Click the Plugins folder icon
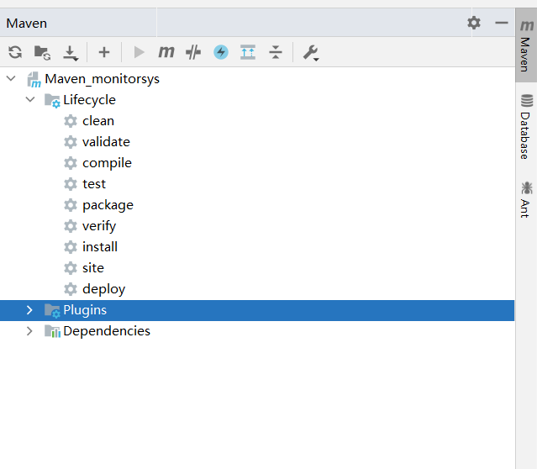This screenshot has width=537, height=469. point(52,311)
